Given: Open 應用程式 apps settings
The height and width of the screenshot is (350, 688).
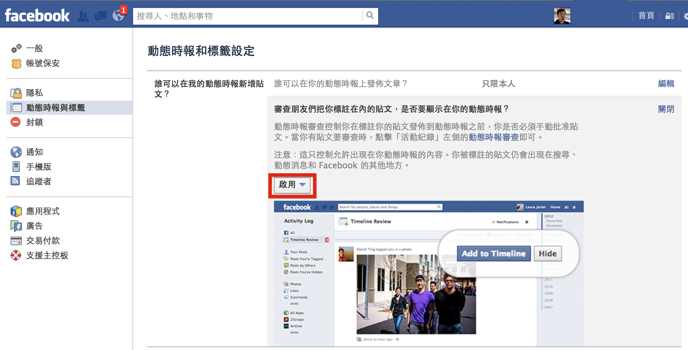Looking at the screenshot, I should pyautogui.click(x=43, y=211).
